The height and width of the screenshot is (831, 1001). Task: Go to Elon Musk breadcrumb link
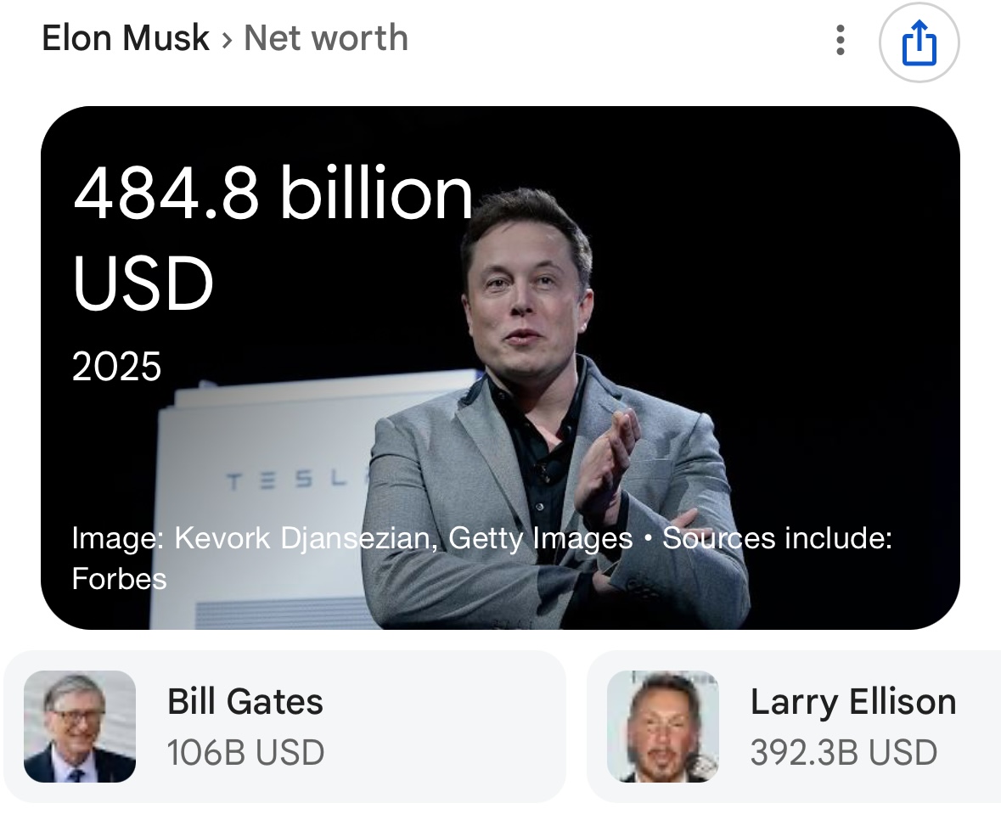click(x=125, y=38)
